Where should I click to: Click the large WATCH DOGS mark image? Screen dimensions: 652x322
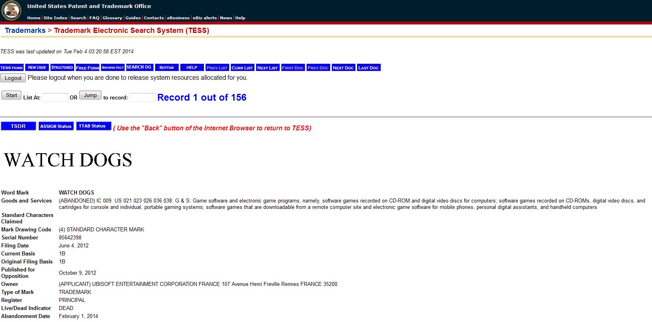tap(68, 160)
